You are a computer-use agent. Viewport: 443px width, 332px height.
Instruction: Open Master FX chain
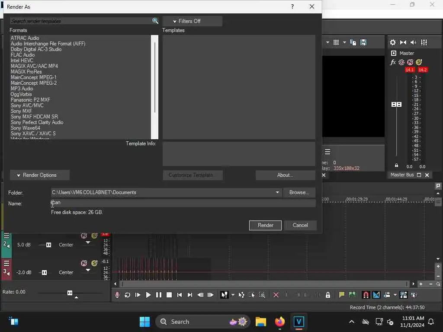click(x=393, y=62)
